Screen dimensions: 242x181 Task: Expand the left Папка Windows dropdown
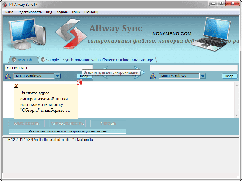click(58, 76)
